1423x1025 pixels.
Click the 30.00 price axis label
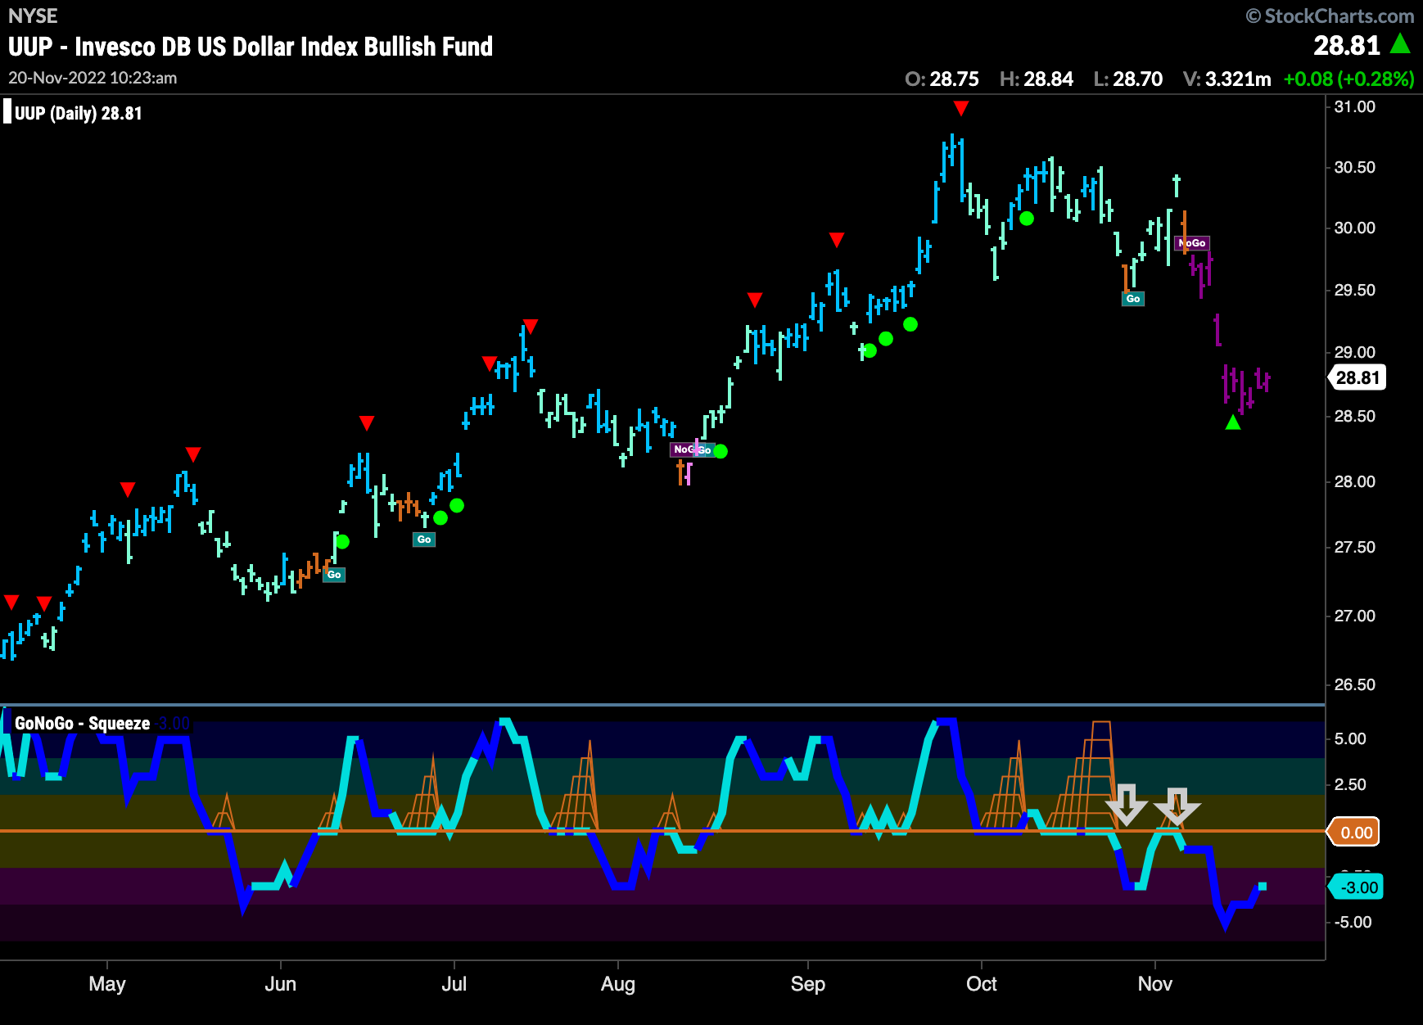(1355, 228)
